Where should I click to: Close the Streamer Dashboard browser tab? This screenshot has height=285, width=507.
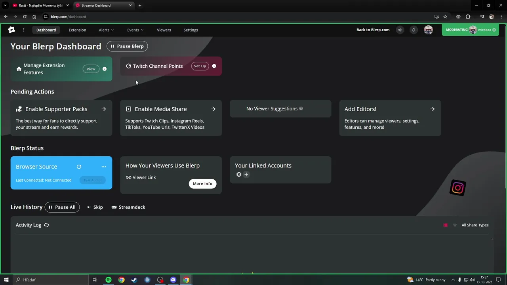click(131, 6)
